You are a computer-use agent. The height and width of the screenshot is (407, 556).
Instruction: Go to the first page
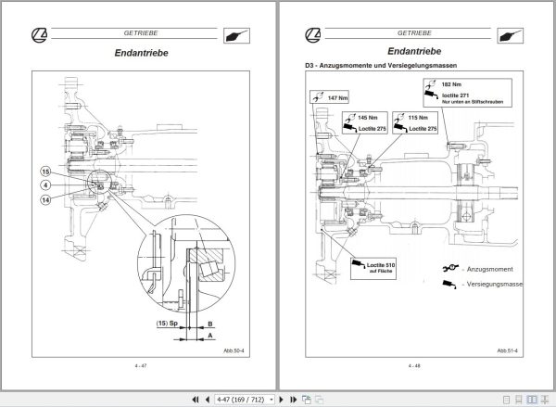[196, 400]
